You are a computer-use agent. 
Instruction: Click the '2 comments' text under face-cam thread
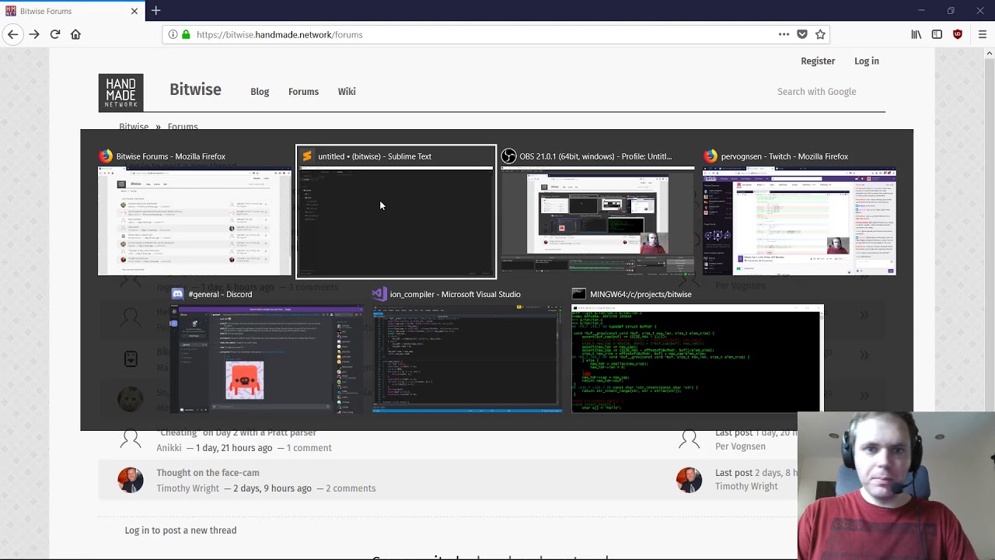tap(351, 488)
